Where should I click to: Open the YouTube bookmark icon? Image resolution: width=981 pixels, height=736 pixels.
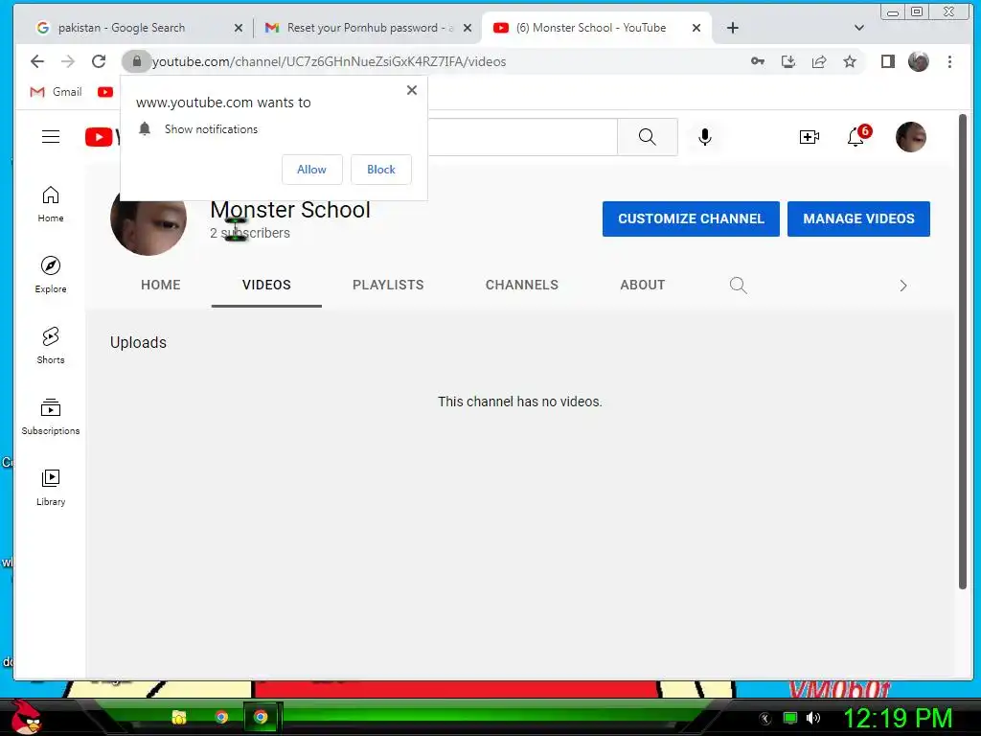click(x=105, y=92)
